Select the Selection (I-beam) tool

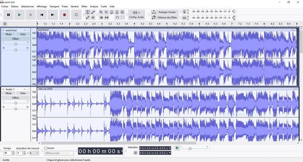(x=87, y=12)
